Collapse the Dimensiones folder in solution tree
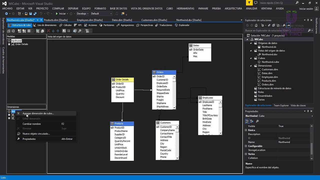Screen dimensions: 320x180 [251, 65]
